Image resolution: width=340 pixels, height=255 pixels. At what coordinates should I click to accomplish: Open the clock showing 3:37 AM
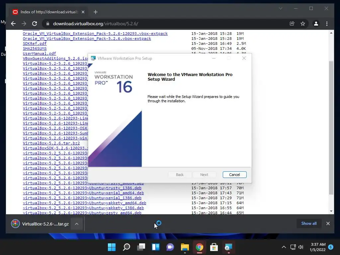click(318, 247)
